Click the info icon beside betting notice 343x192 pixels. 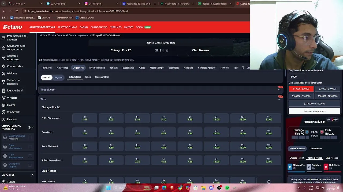[x=40, y=60]
